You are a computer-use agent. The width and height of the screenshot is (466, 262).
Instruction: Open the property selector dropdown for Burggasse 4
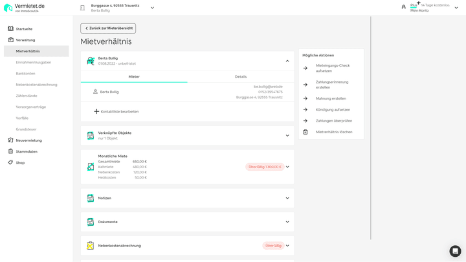[x=152, y=8]
